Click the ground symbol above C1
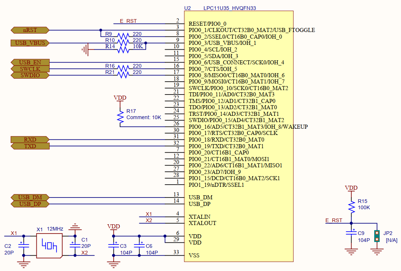Screen dimensions: 401x271 pyautogui.click(x=75, y=227)
